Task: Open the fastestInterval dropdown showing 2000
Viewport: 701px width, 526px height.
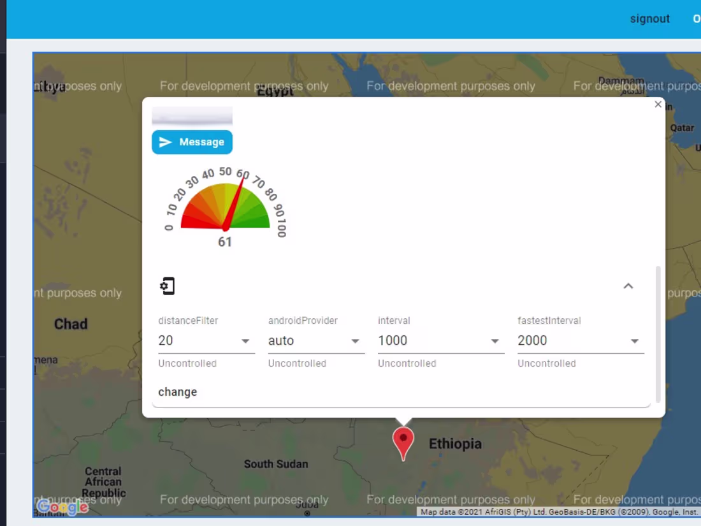Action: pyautogui.click(x=581, y=341)
